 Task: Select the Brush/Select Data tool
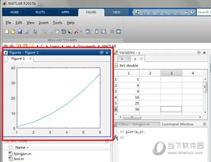[76, 32]
